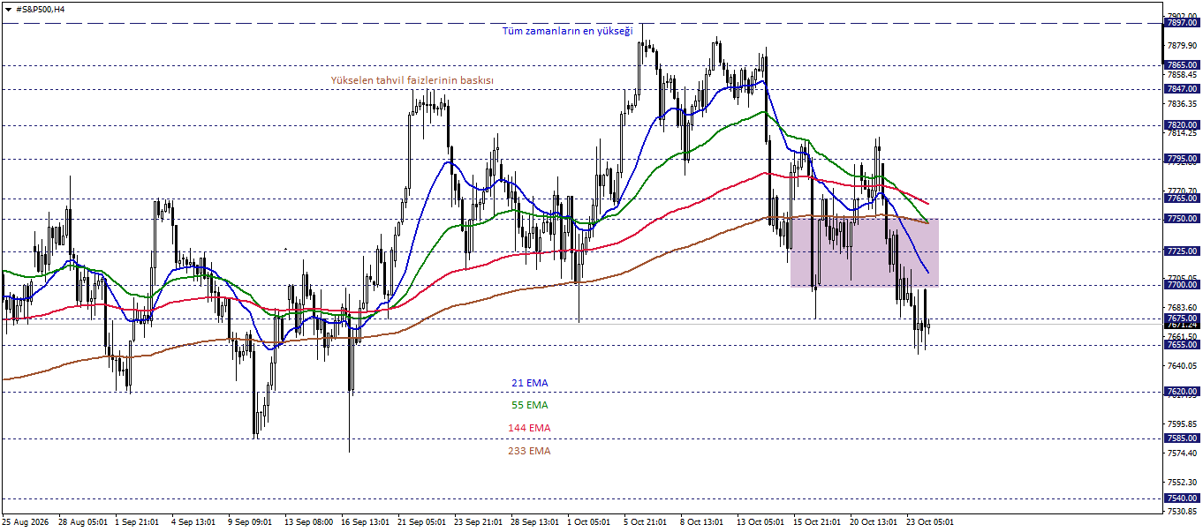The height and width of the screenshot is (532, 1203).
Task: Click the 7595.85 price scale value
Action: pos(1182,424)
